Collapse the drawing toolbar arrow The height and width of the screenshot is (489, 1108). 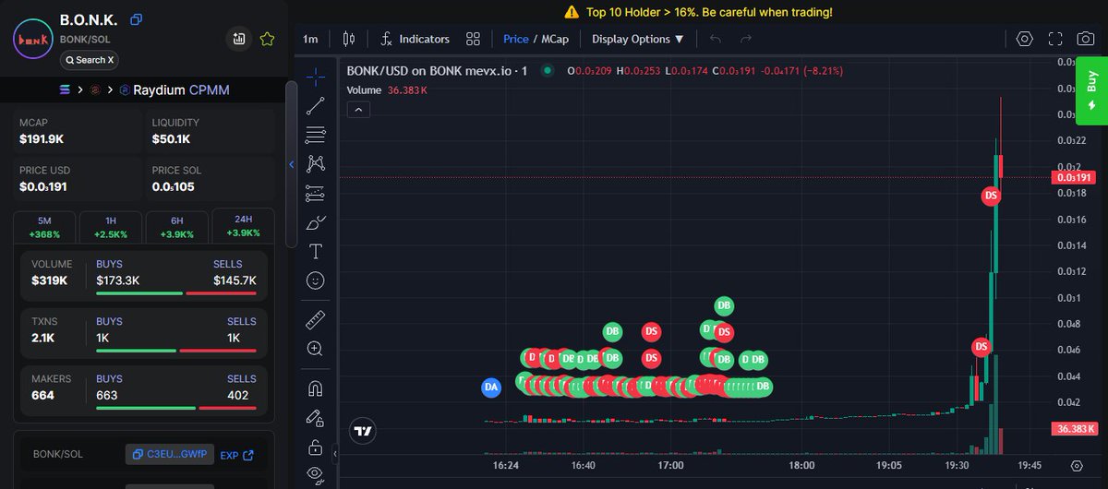pos(335,453)
